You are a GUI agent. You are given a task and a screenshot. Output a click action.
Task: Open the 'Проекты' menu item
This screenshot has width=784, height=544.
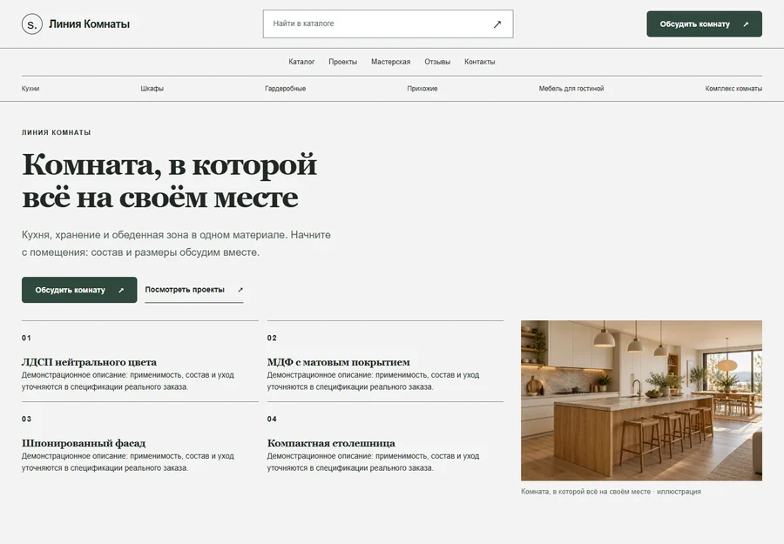click(x=342, y=62)
